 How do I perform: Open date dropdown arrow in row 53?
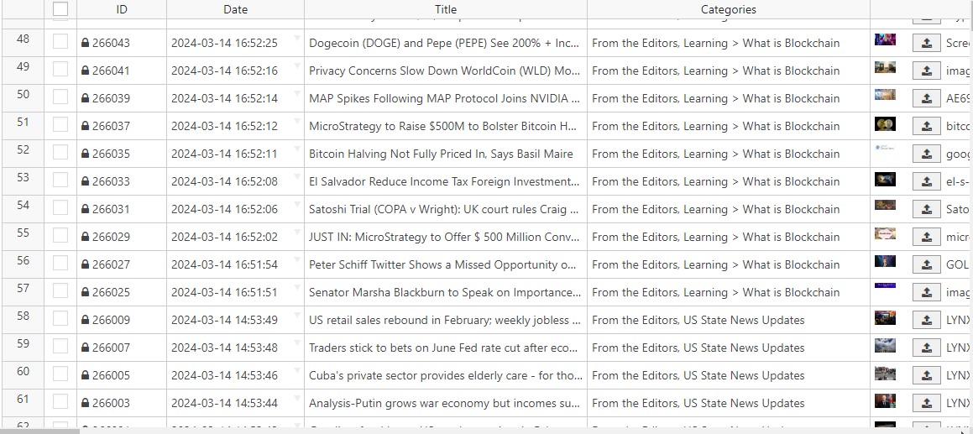point(296,177)
